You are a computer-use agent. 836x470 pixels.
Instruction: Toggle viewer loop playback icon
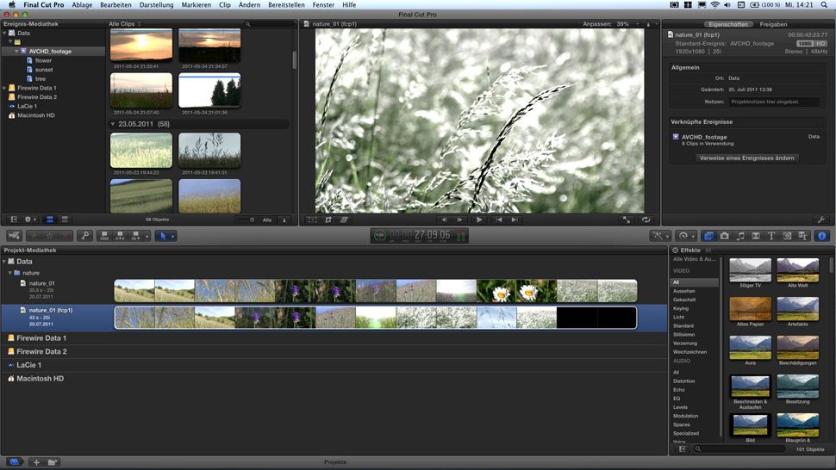[x=646, y=220]
